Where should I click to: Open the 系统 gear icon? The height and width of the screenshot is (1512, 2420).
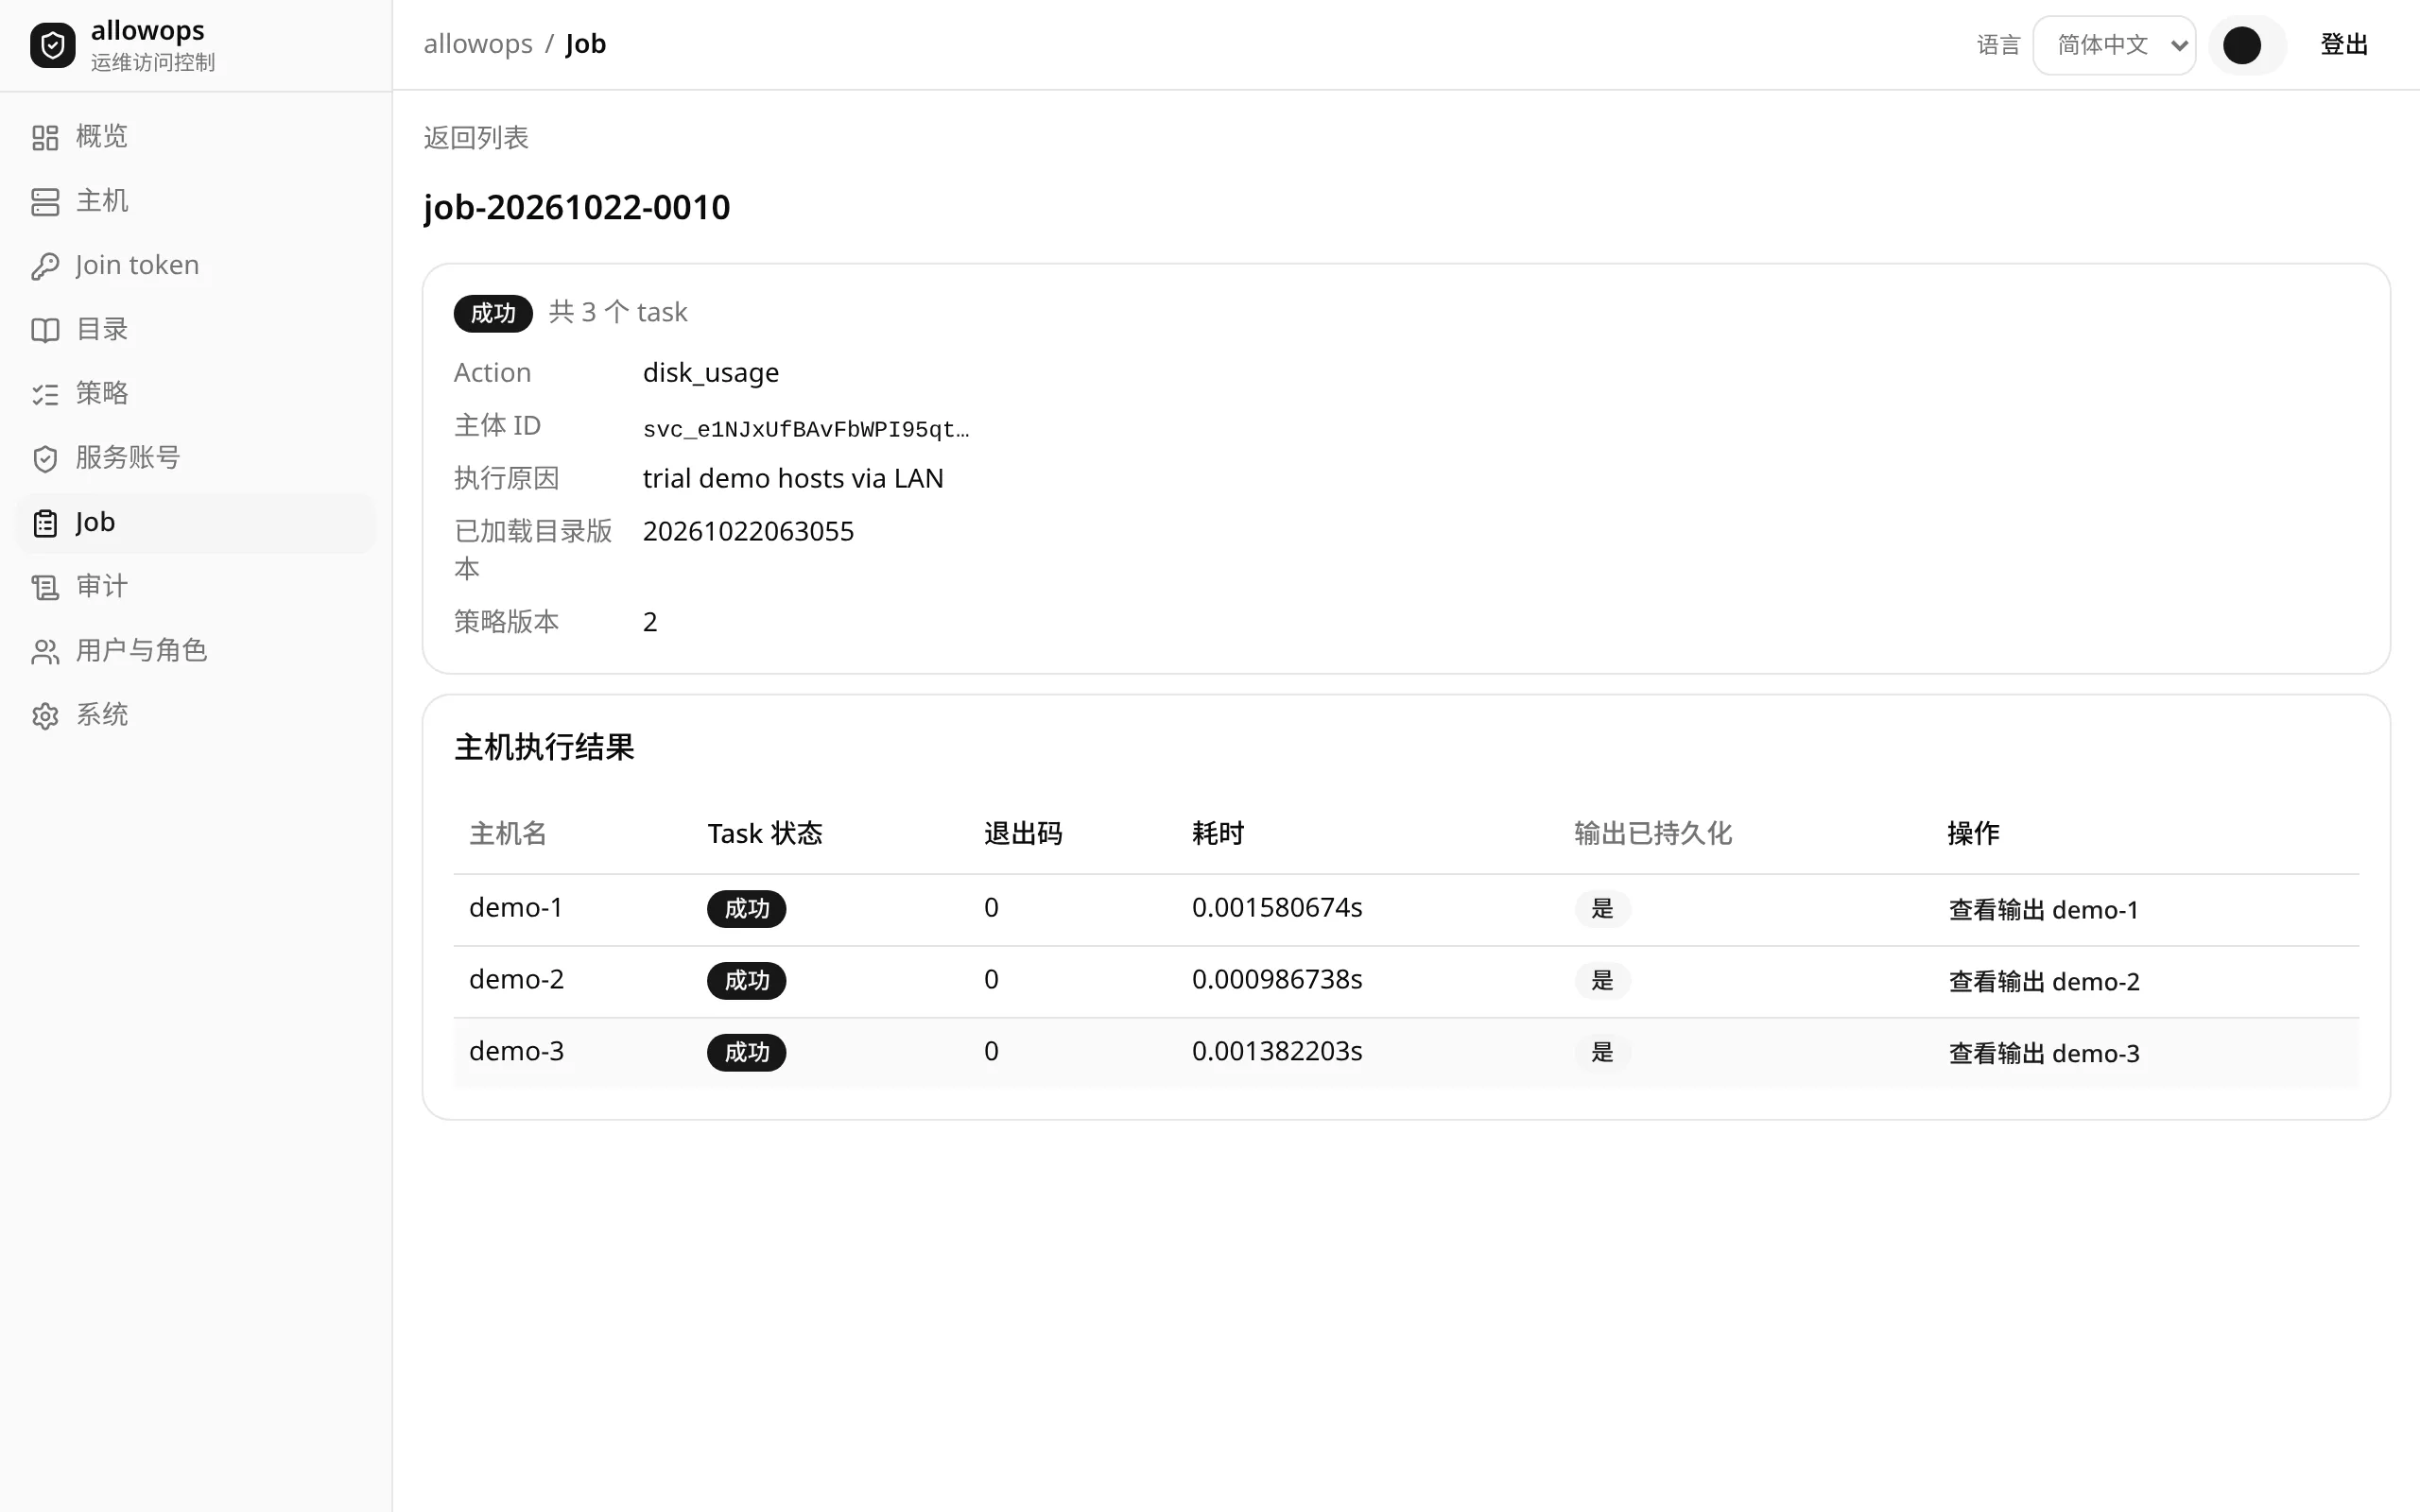45,716
